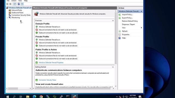The image size is (175, 98).
Task: Click the firewall icon in center banner
Action: (36, 14)
